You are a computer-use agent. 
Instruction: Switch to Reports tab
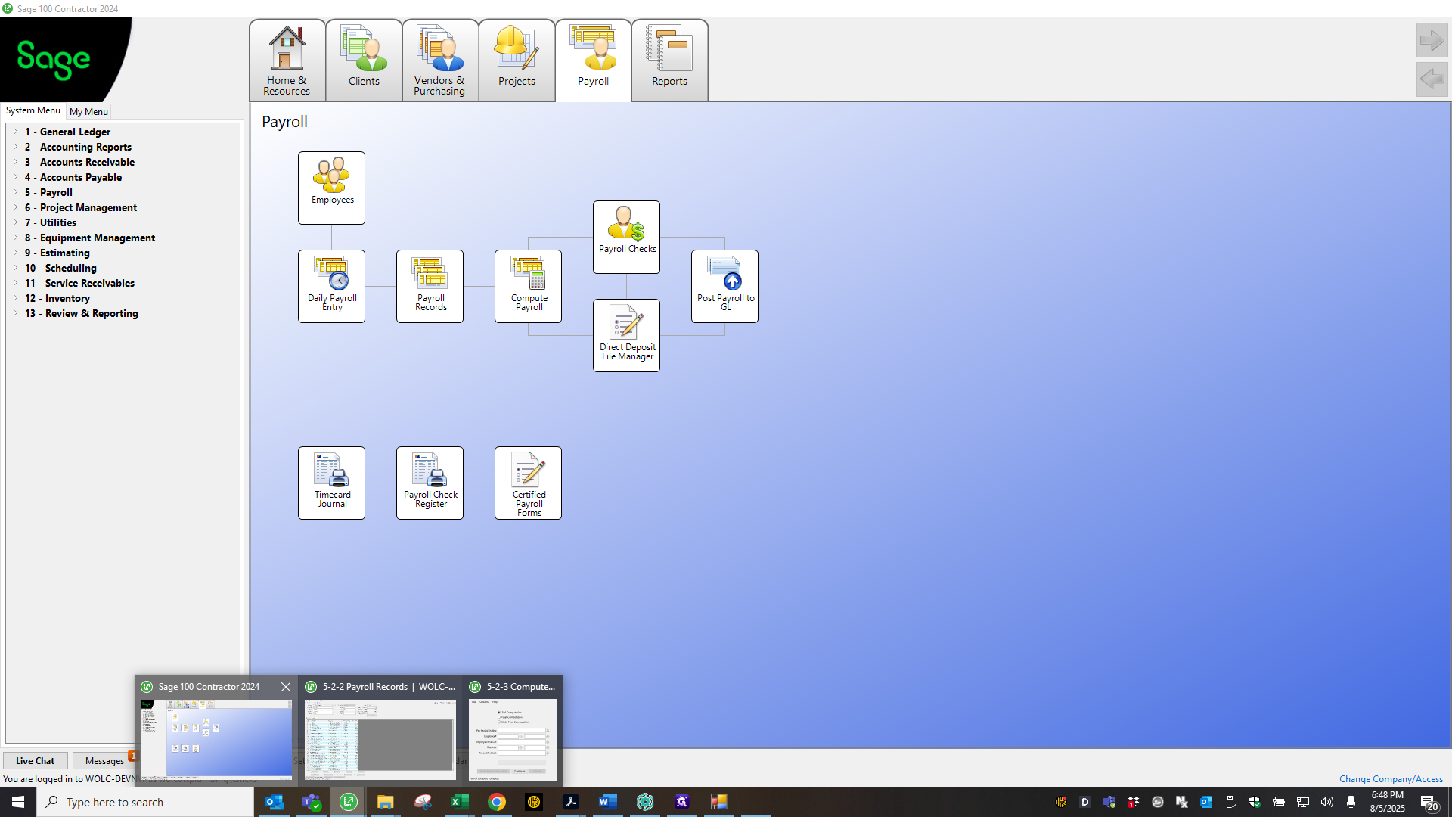coord(670,61)
